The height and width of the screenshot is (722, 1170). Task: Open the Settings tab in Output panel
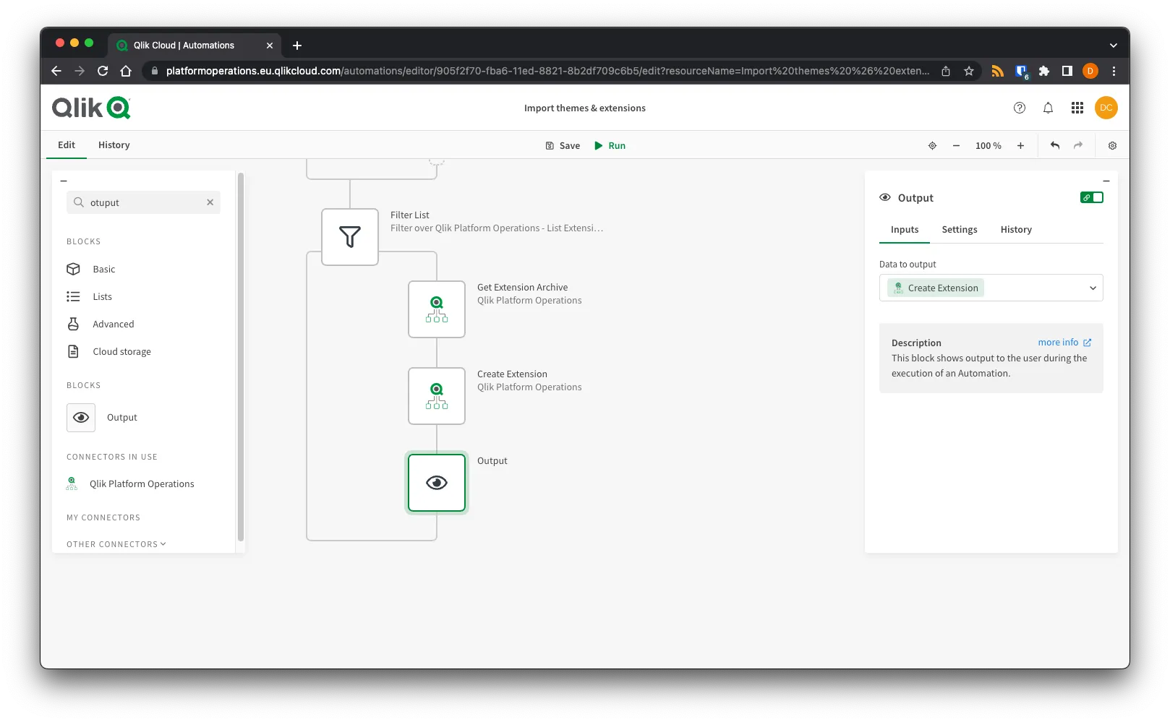click(x=959, y=229)
